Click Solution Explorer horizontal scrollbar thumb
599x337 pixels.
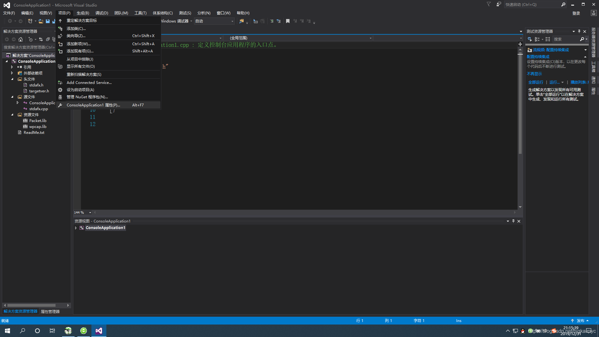[31, 305]
